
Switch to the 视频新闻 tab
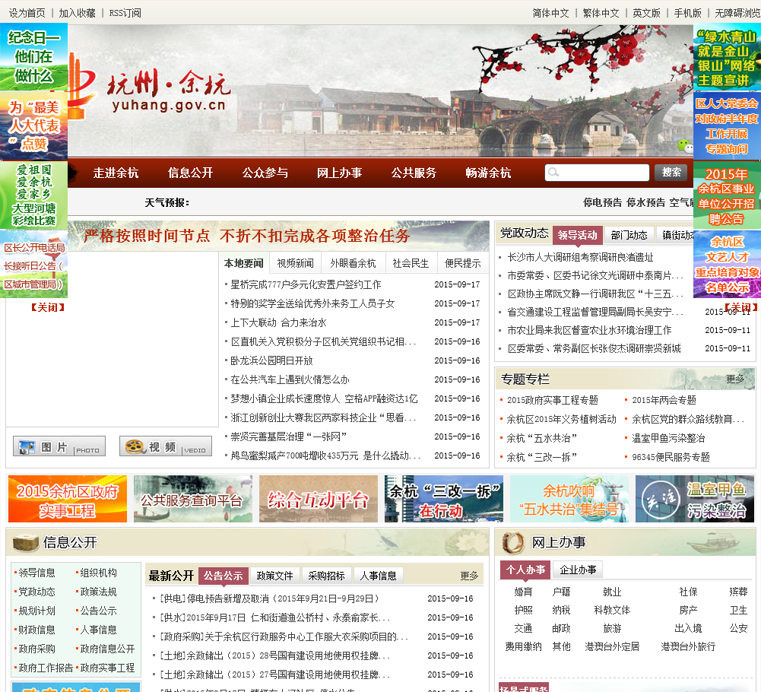click(x=295, y=263)
